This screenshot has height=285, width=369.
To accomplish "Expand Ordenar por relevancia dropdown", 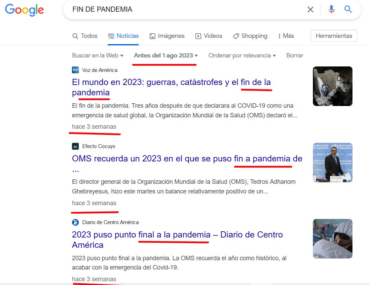I will point(242,55).
